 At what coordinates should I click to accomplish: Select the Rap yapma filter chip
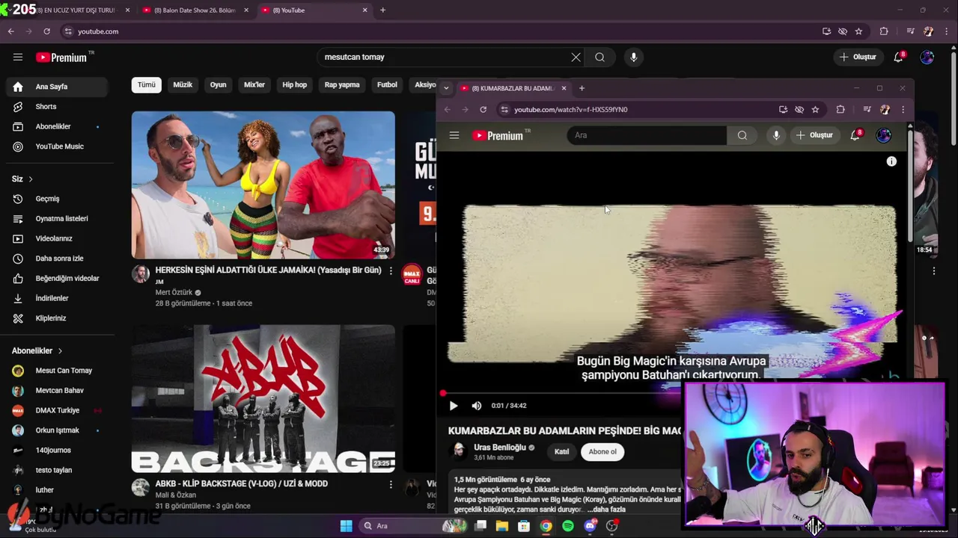click(x=342, y=84)
